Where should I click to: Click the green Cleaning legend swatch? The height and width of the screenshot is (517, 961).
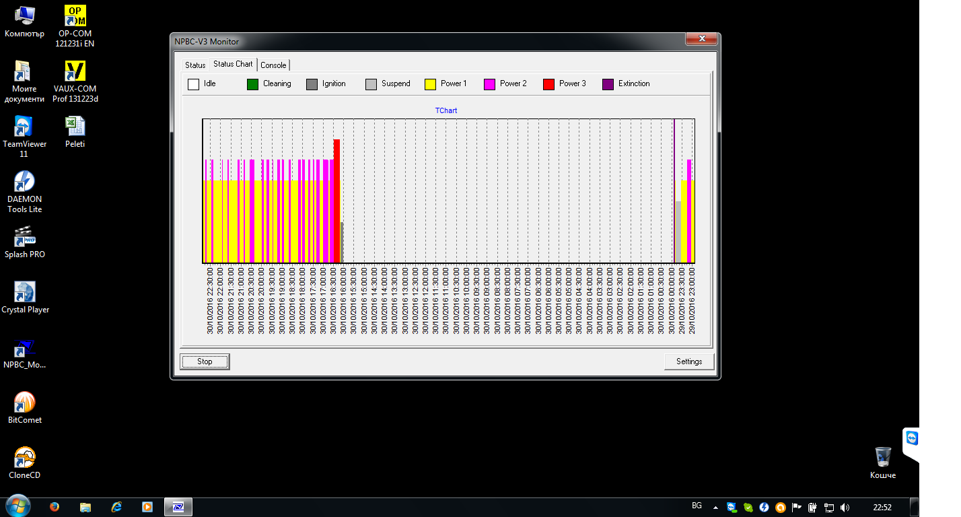252,84
